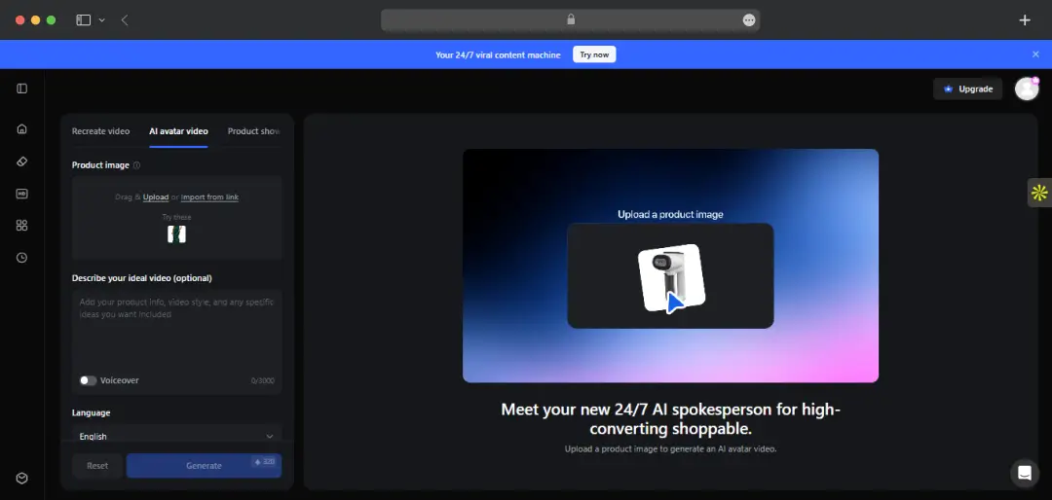Click the 'Describe your ideal video (optional)' label
Image resolution: width=1052 pixels, height=500 pixels.
(x=141, y=278)
